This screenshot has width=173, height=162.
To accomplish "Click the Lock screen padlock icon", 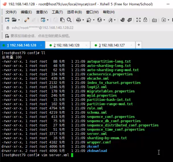I will [145, 20].
